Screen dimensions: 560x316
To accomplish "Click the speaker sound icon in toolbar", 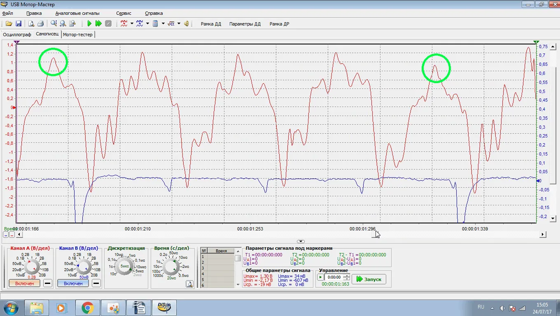I will click(x=187, y=23).
